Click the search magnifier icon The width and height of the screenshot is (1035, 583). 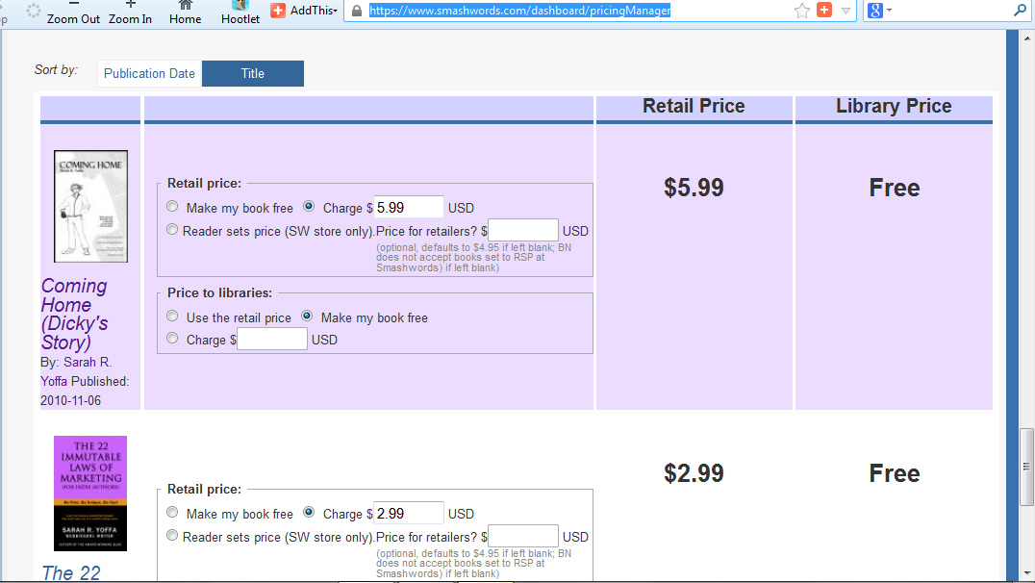[1020, 10]
